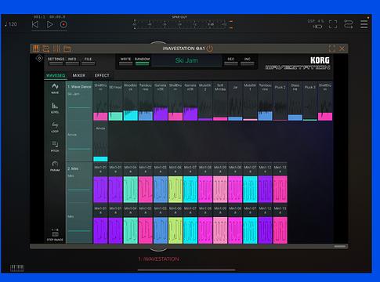Click the horizontal scrollbar thumb below the sequencer
Screen dimensions: 380x282
point(340,246)
